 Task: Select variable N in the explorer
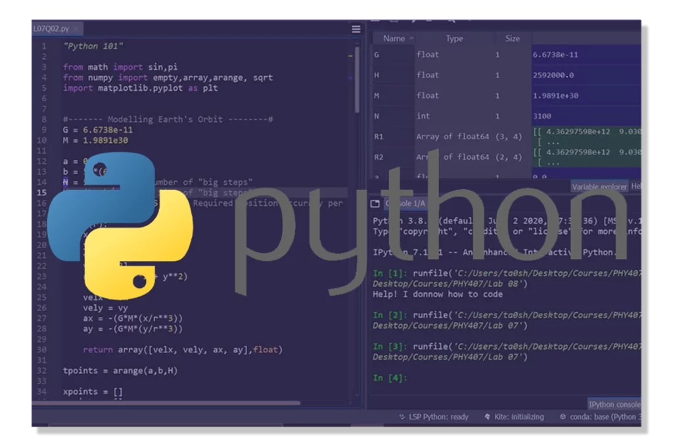click(377, 116)
